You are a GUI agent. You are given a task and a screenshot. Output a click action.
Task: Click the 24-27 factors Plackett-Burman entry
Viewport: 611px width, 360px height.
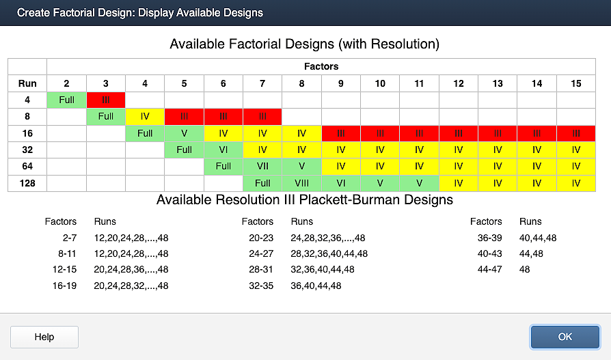(x=258, y=253)
